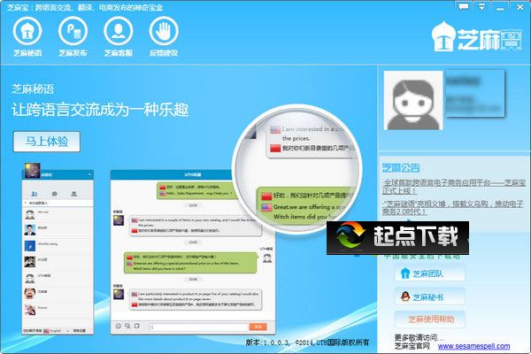531x354 pixels.
Task: Click the version text 版本:1.0.0.3
Action: pos(267,342)
